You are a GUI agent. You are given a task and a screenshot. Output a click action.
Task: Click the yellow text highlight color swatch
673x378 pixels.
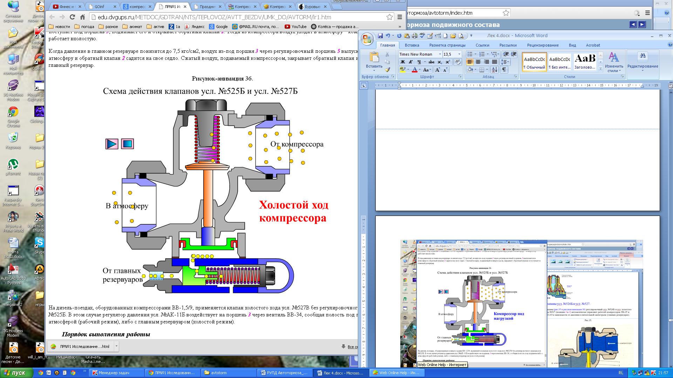403,70
